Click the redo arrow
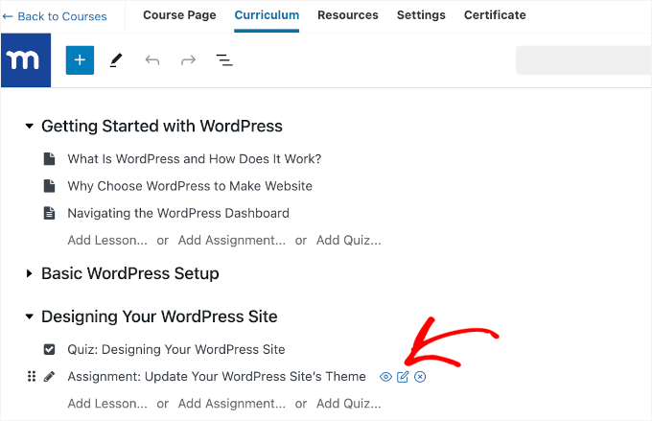 [x=188, y=60]
